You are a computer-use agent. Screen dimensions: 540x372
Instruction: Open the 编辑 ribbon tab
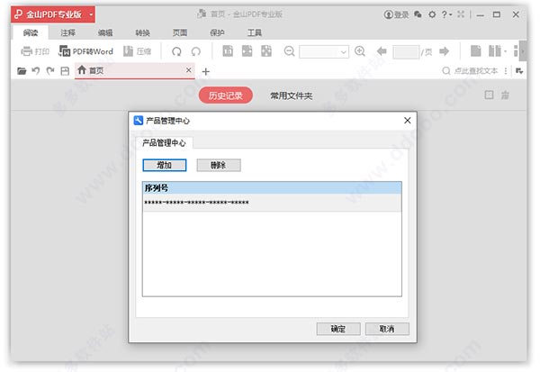click(105, 32)
